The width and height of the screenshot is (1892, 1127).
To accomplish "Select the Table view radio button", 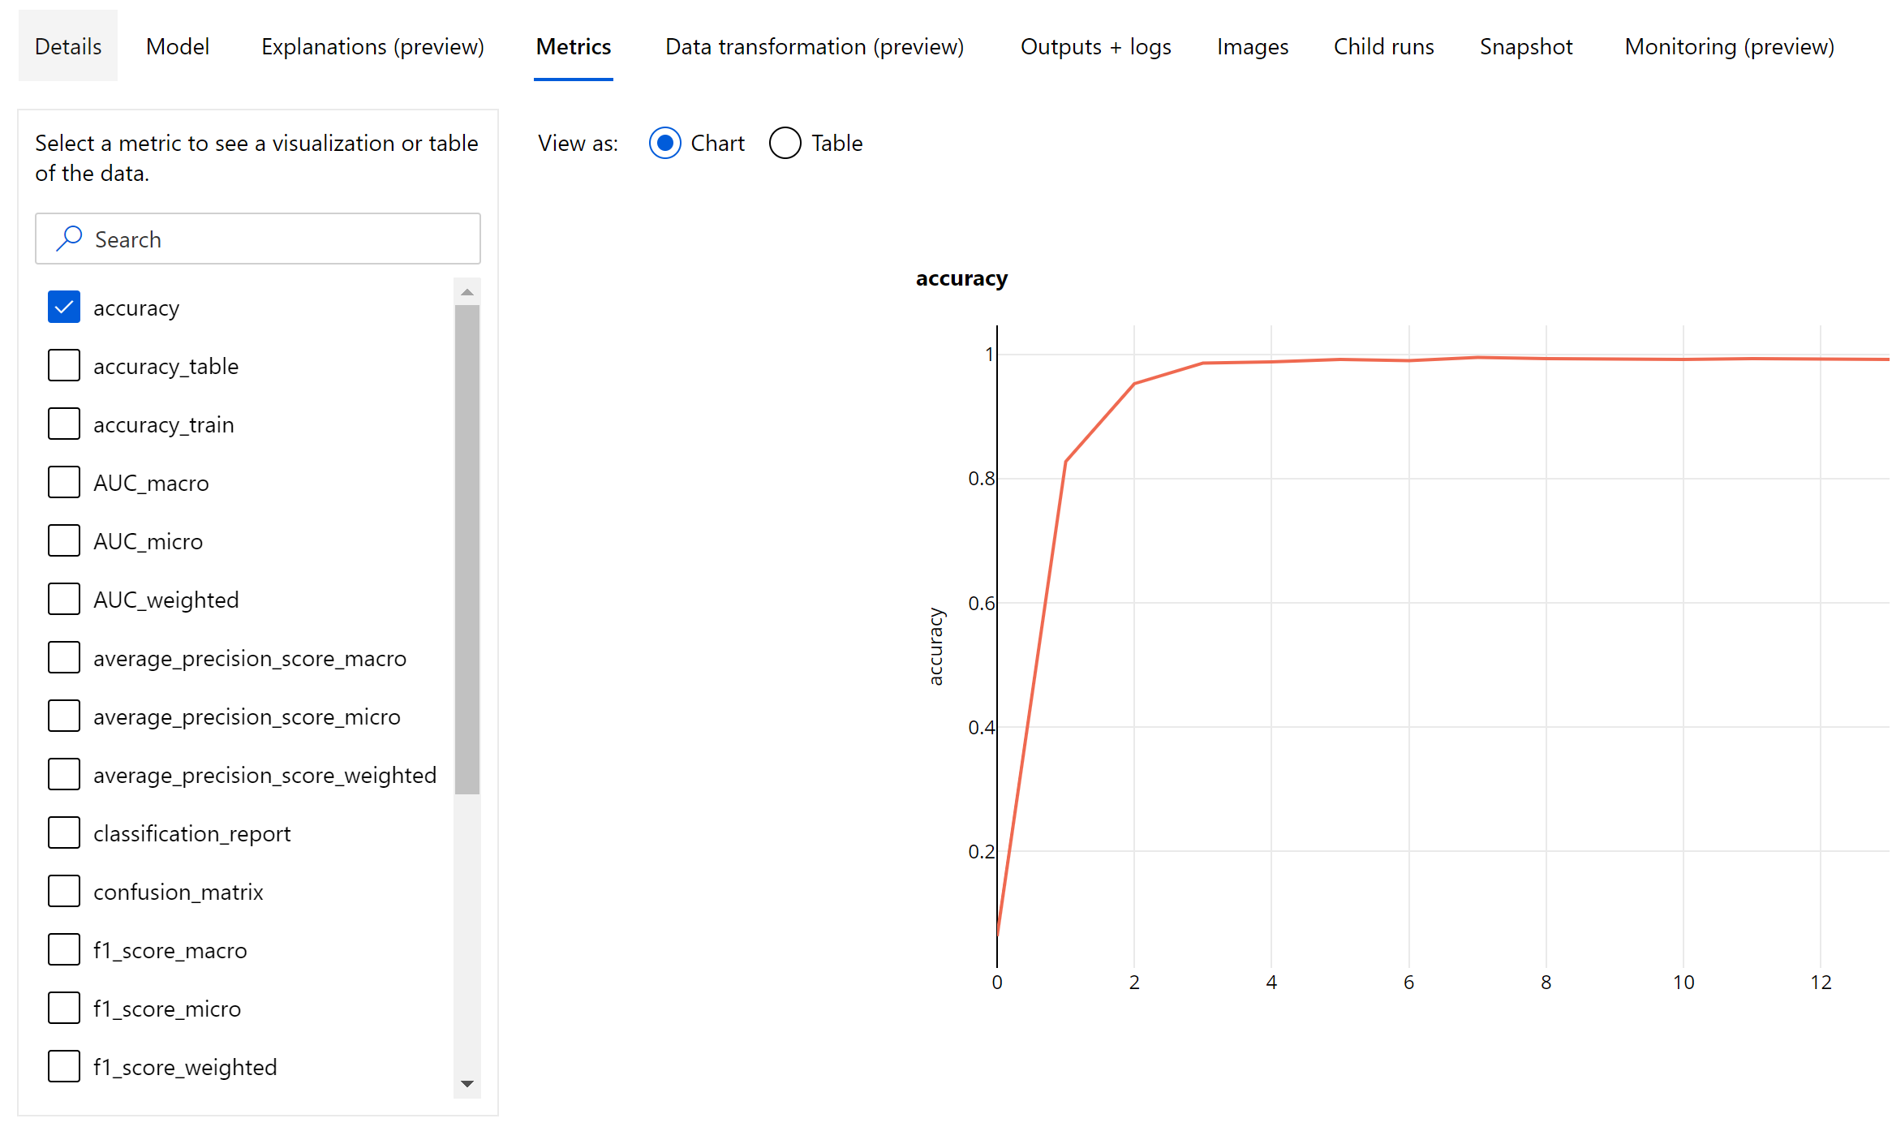I will pos(782,144).
